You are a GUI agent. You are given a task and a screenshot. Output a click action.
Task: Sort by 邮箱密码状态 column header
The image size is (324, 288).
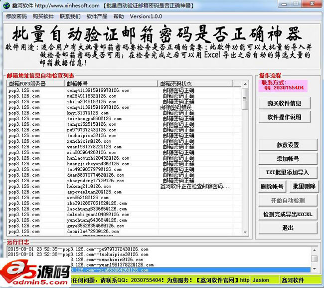[x=195, y=83]
